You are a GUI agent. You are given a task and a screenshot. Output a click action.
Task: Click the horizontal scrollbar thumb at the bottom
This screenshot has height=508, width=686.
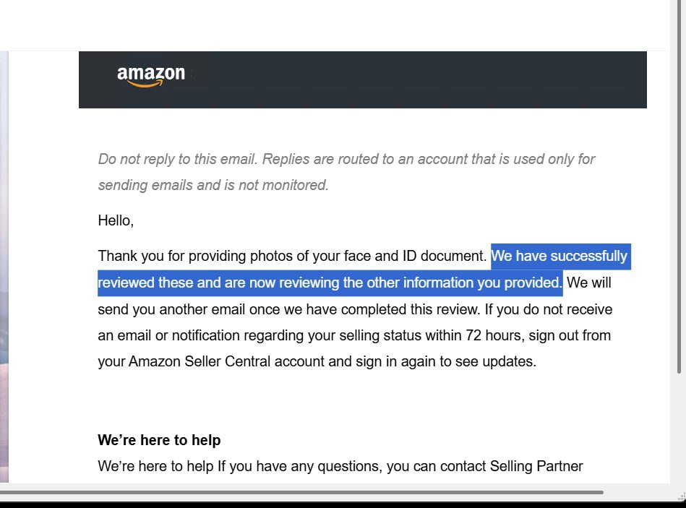[x=302, y=492]
